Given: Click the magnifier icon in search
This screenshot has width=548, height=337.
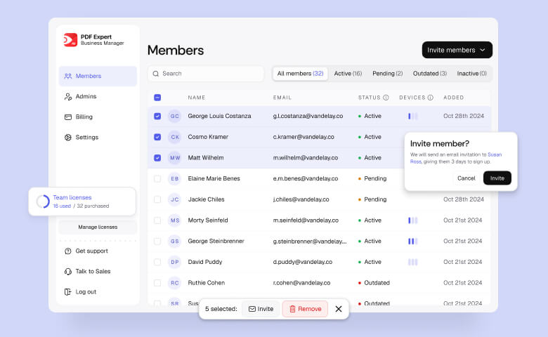Looking at the screenshot, I should click(x=156, y=74).
